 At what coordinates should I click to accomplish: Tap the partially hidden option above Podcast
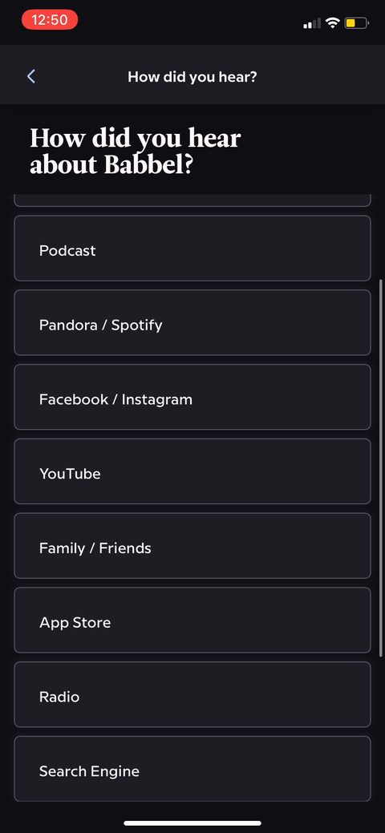click(x=192, y=200)
